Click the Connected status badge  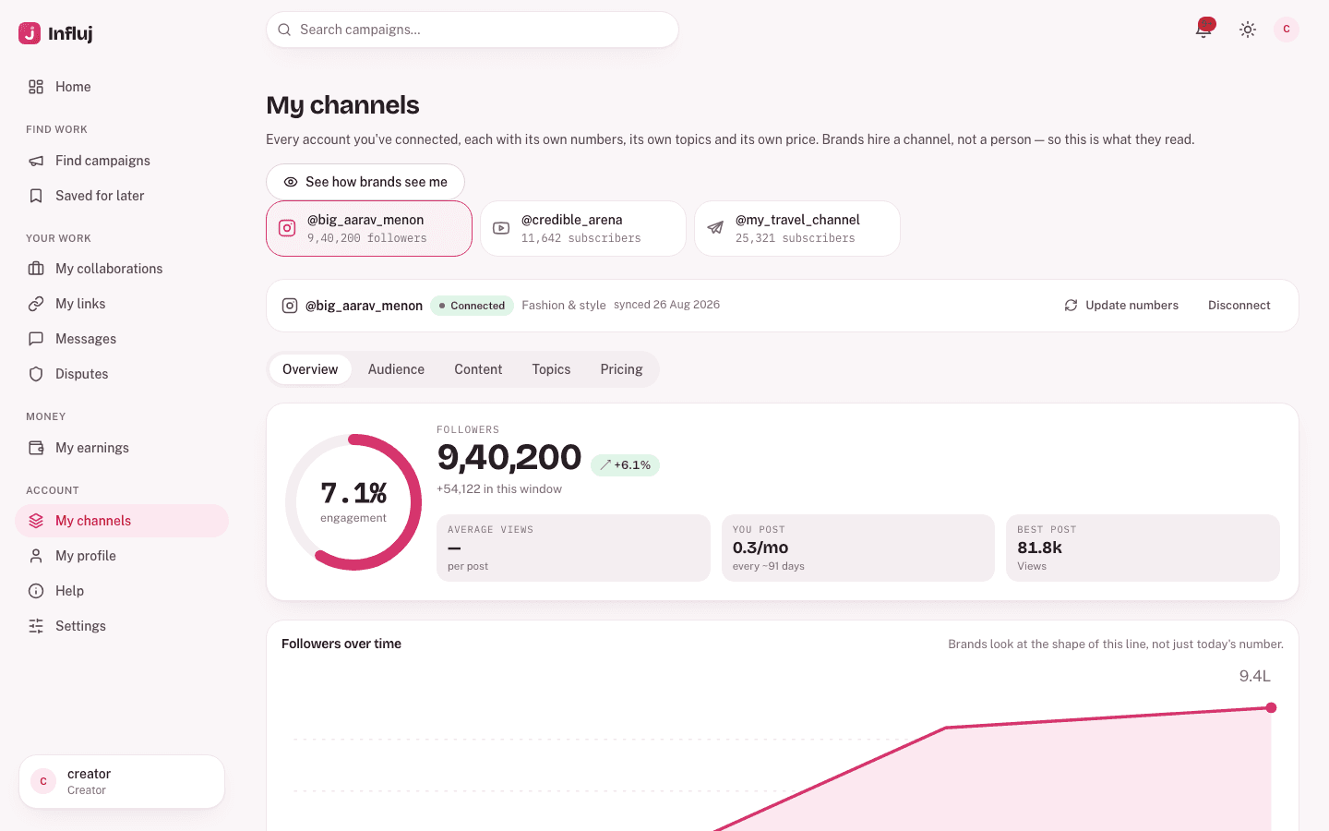pyautogui.click(x=472, y=306)
